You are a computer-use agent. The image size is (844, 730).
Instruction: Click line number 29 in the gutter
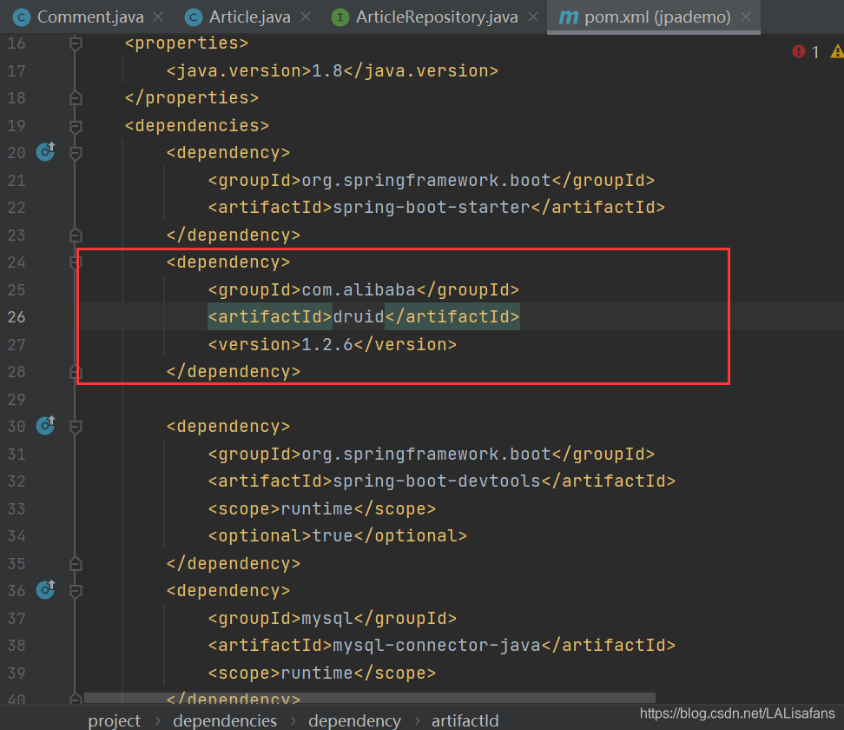16,399
